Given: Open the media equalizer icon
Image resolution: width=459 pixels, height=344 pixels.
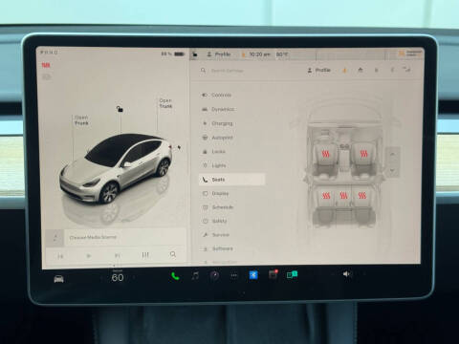Looking at the screenshot, I should pyautogui.click(x=145, y=255).
